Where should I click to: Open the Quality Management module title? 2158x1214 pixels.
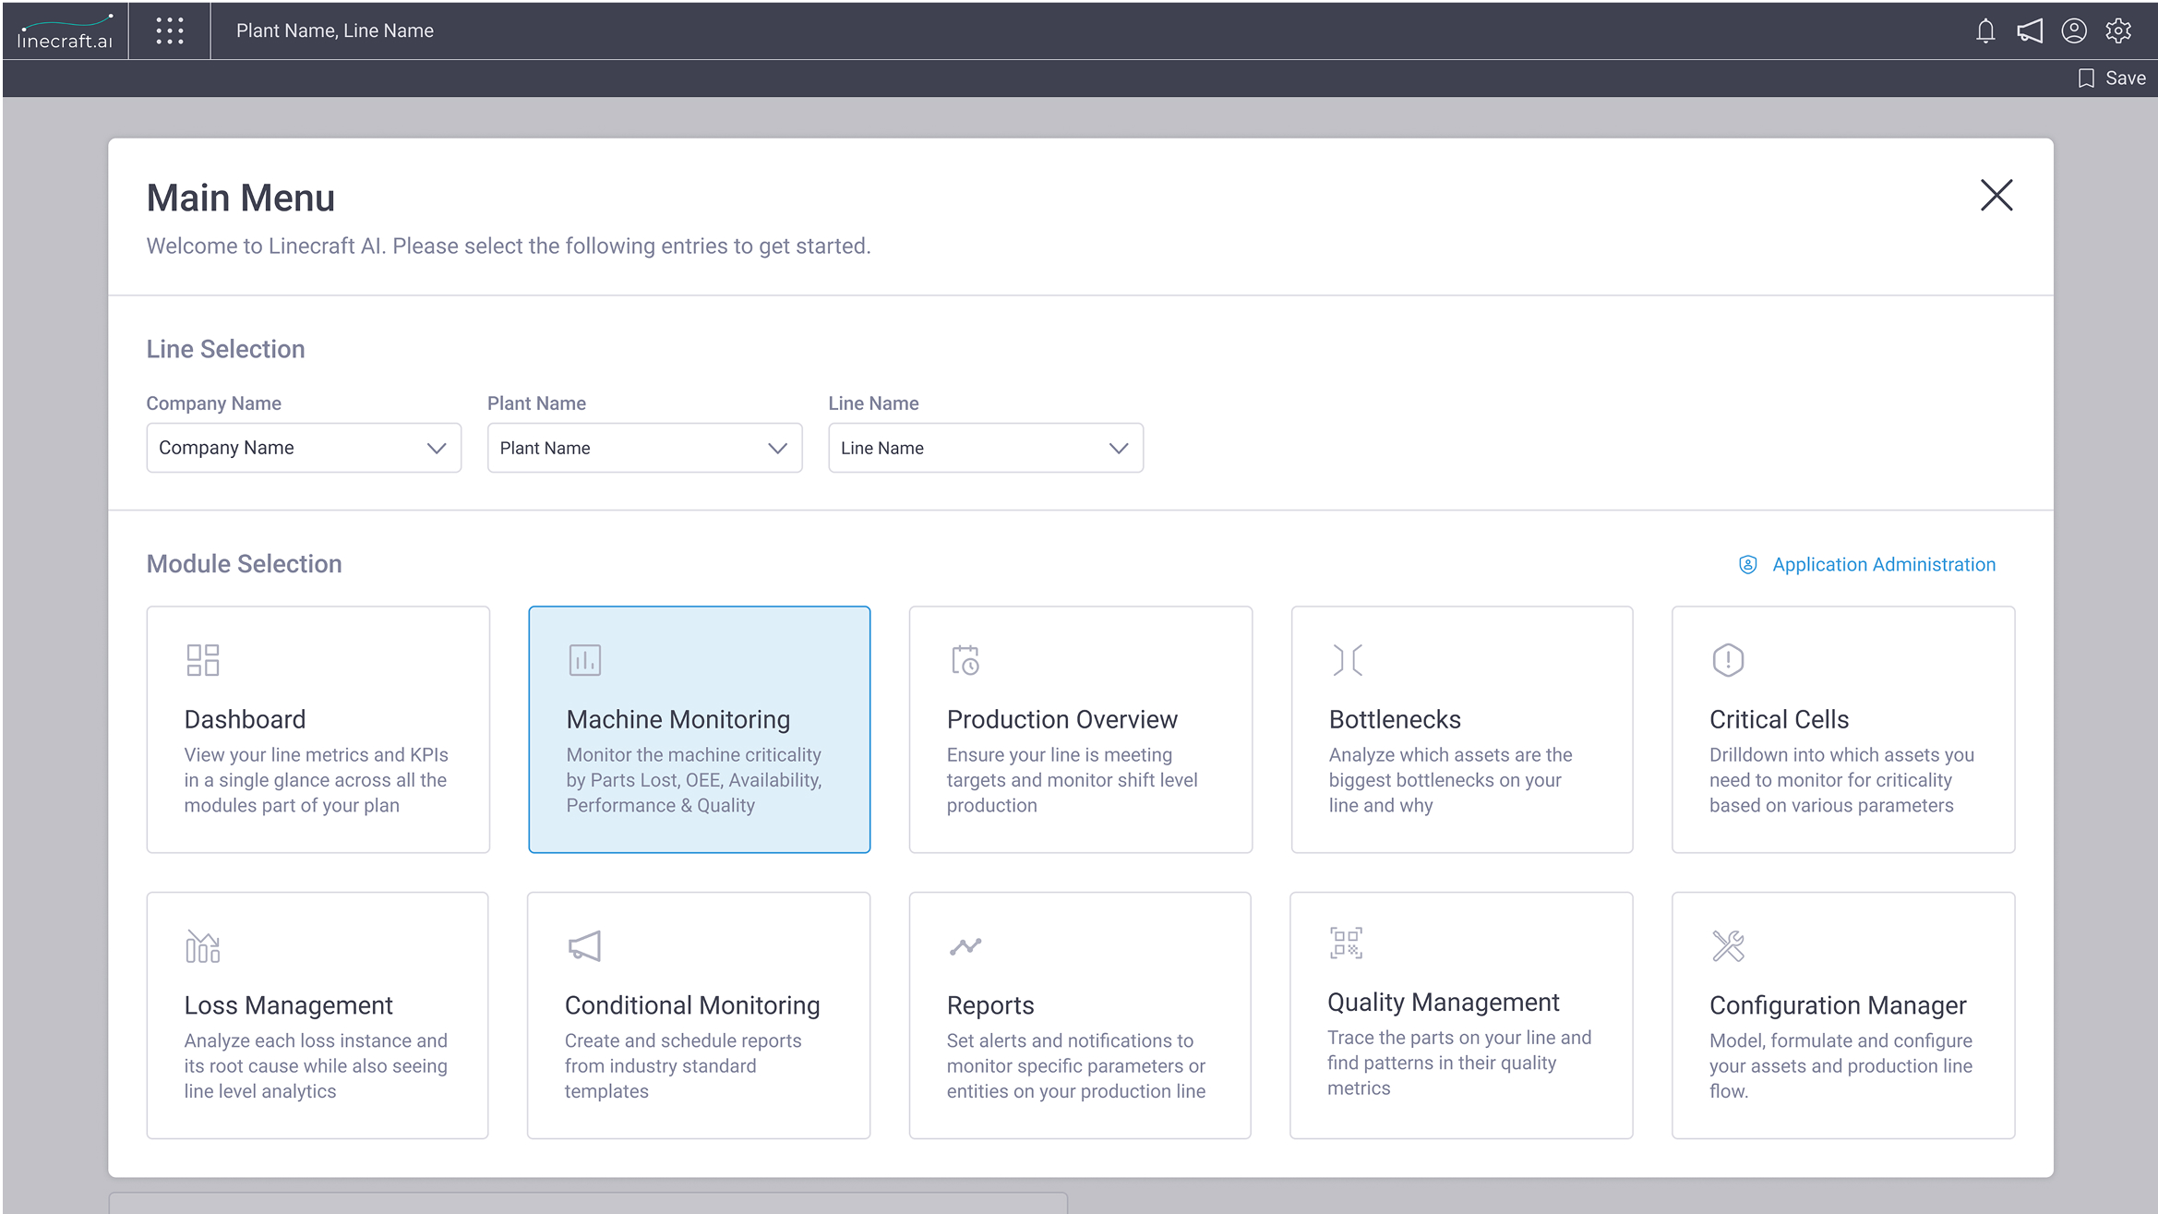coord(1444,1003)
